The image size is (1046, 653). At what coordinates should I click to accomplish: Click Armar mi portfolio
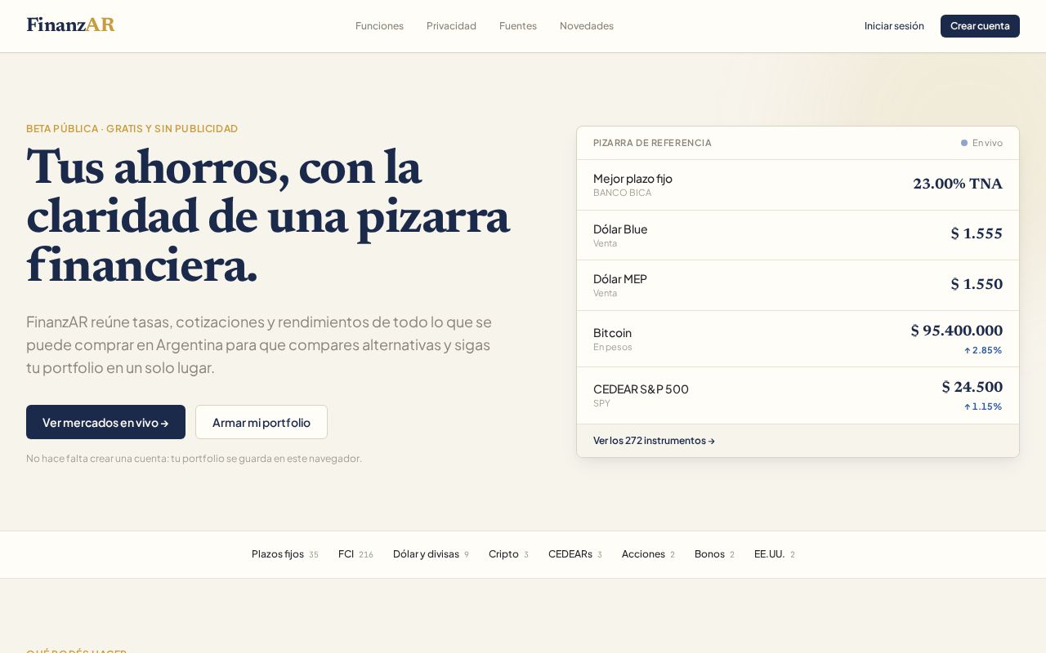point(261,422)
